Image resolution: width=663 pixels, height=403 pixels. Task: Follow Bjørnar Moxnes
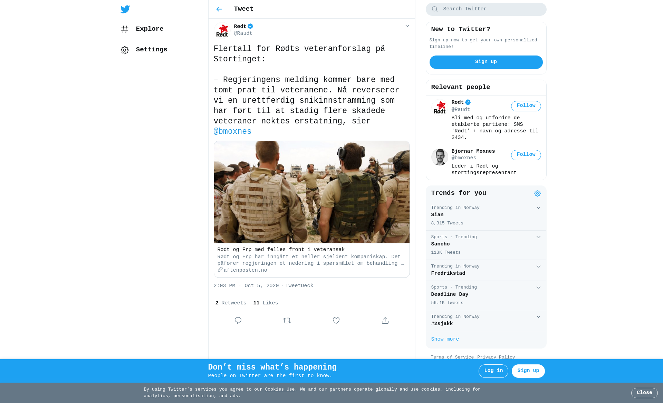pos(526,155)
